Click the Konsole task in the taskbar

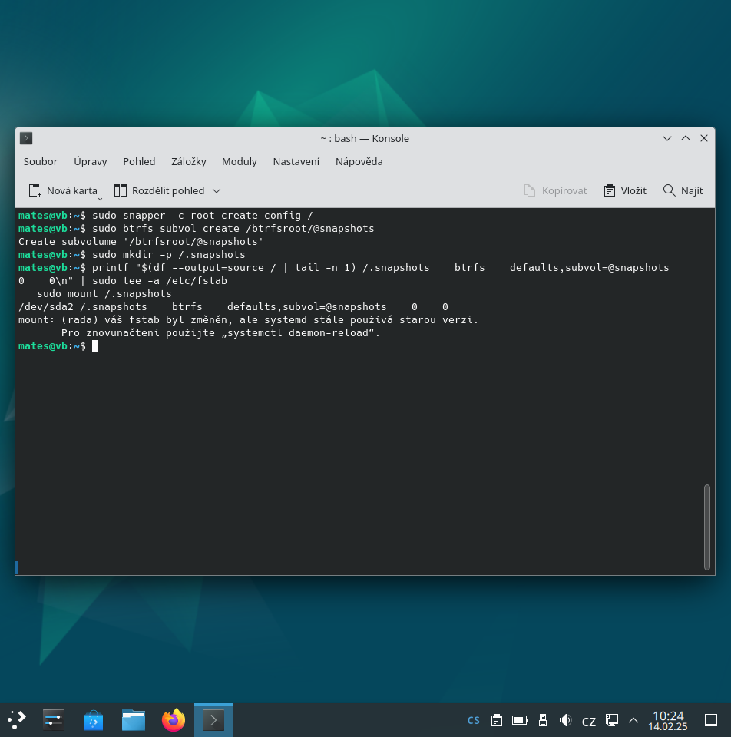tap(213, 719)
